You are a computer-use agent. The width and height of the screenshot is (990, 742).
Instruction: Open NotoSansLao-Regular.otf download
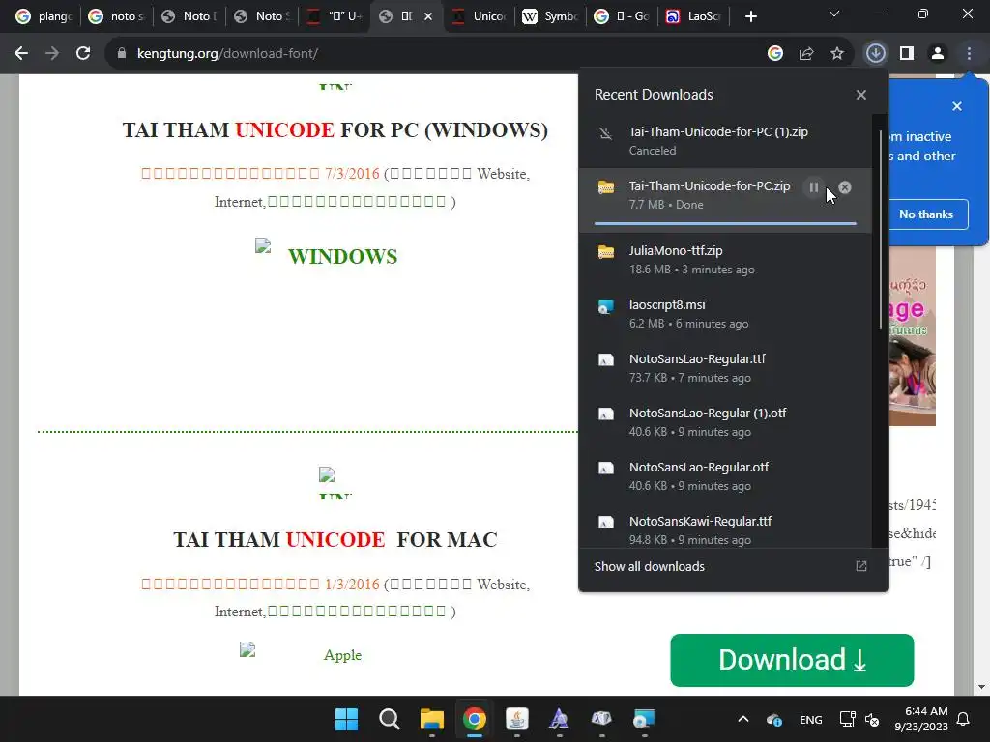click(725, 476)
